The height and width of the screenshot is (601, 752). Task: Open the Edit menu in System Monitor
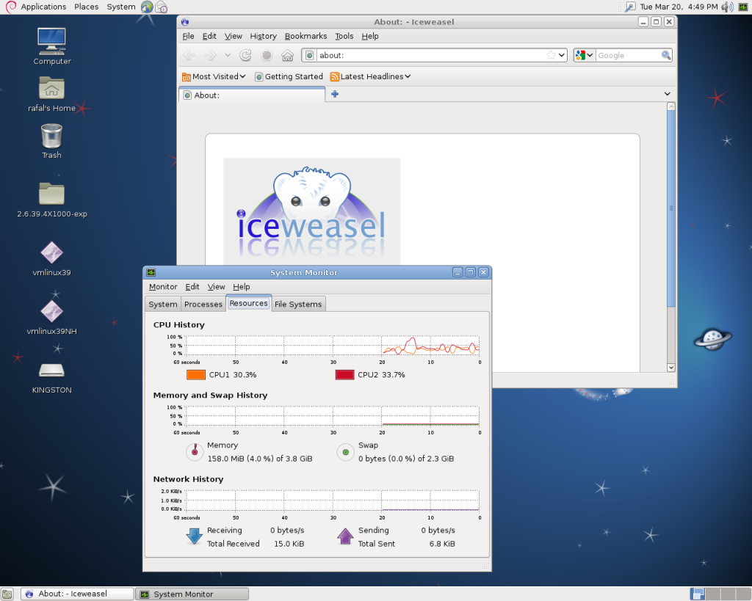coord(192,287)
